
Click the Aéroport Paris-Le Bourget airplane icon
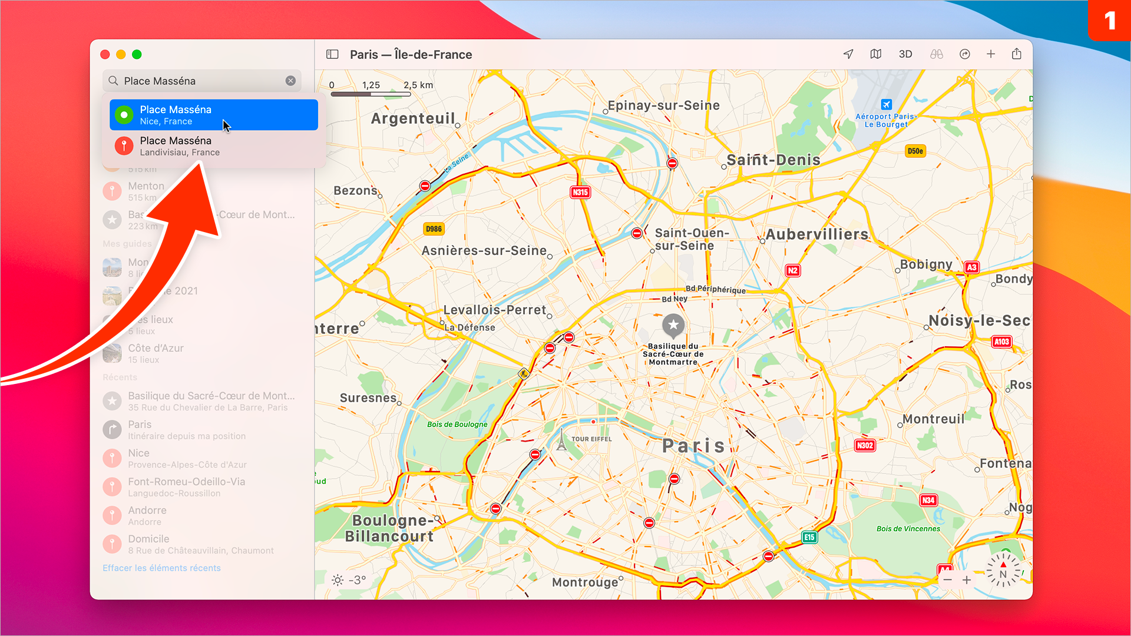(887, 105)
